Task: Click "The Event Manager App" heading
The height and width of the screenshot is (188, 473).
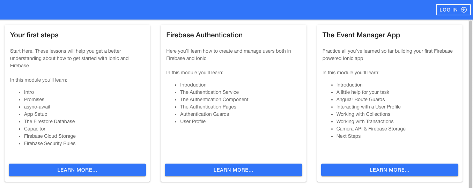Action: [361, 35]
